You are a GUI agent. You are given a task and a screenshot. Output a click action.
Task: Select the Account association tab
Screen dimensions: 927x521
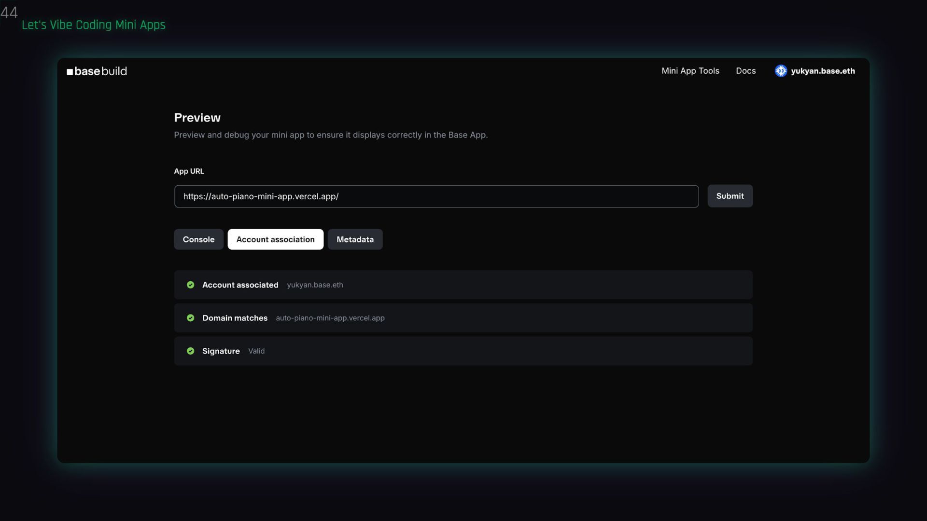[x=275, y=239]
